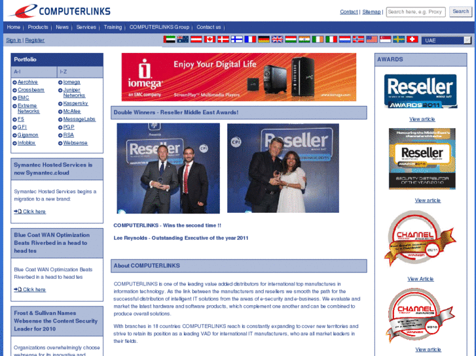Pick the Finland flag
Screen dimensions: 476x356
click(x=237, y=39)
